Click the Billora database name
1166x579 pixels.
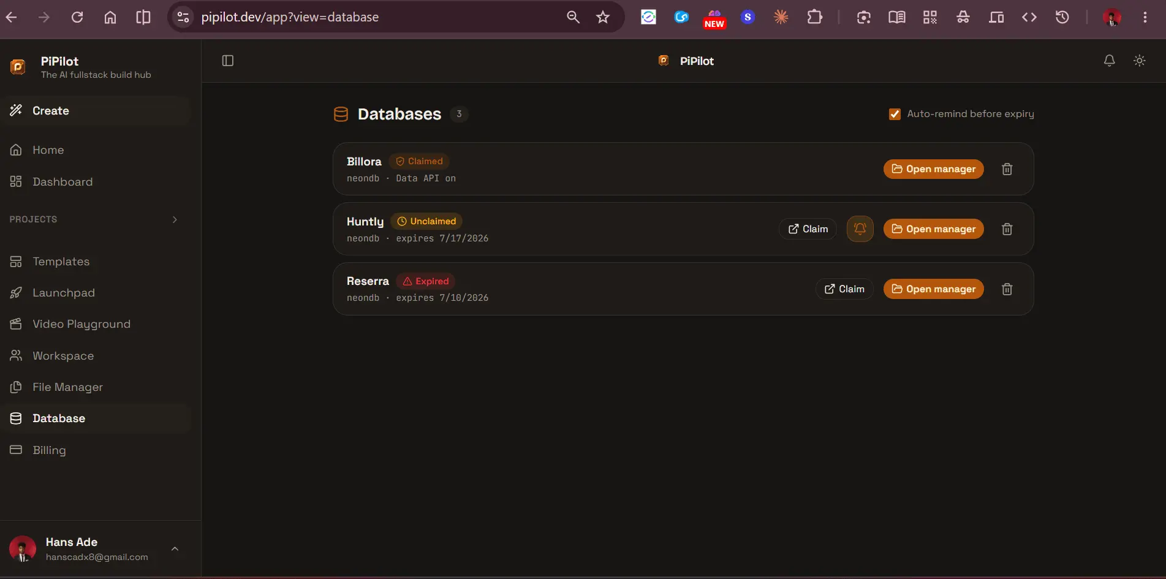pos(364,162)
